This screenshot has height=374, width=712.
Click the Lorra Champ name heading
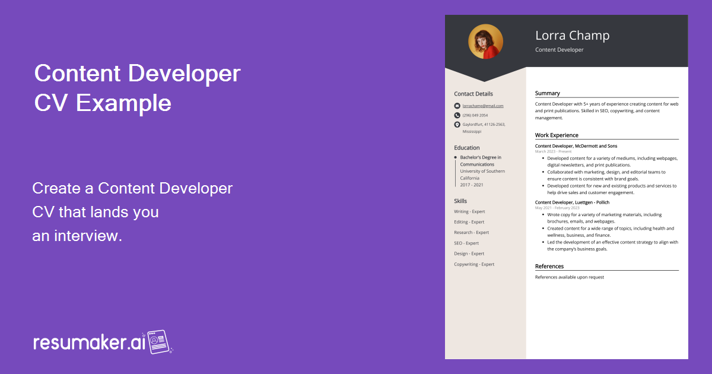(x=572, y=36)
